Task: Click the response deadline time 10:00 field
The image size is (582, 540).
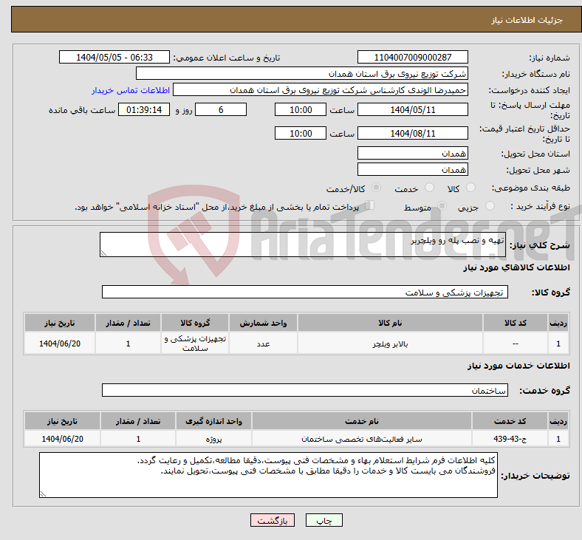Action: [x=301, y=110]
